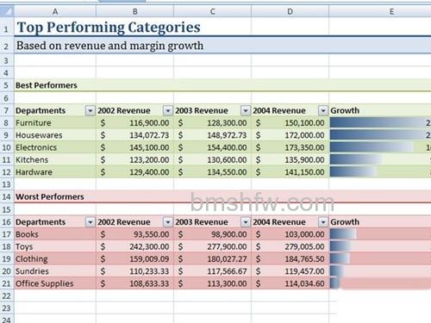
Task: Click the Books growth data bar
Action: (x=343, y=234)
